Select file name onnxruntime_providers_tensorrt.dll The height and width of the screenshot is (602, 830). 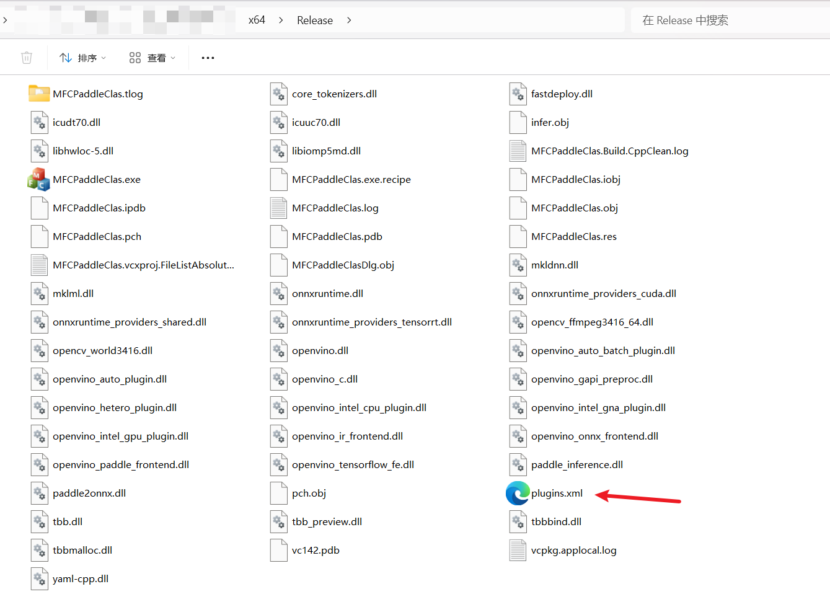[x=372, y=322]
